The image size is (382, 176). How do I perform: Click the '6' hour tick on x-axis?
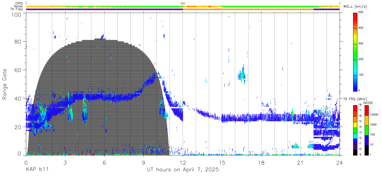105,163
